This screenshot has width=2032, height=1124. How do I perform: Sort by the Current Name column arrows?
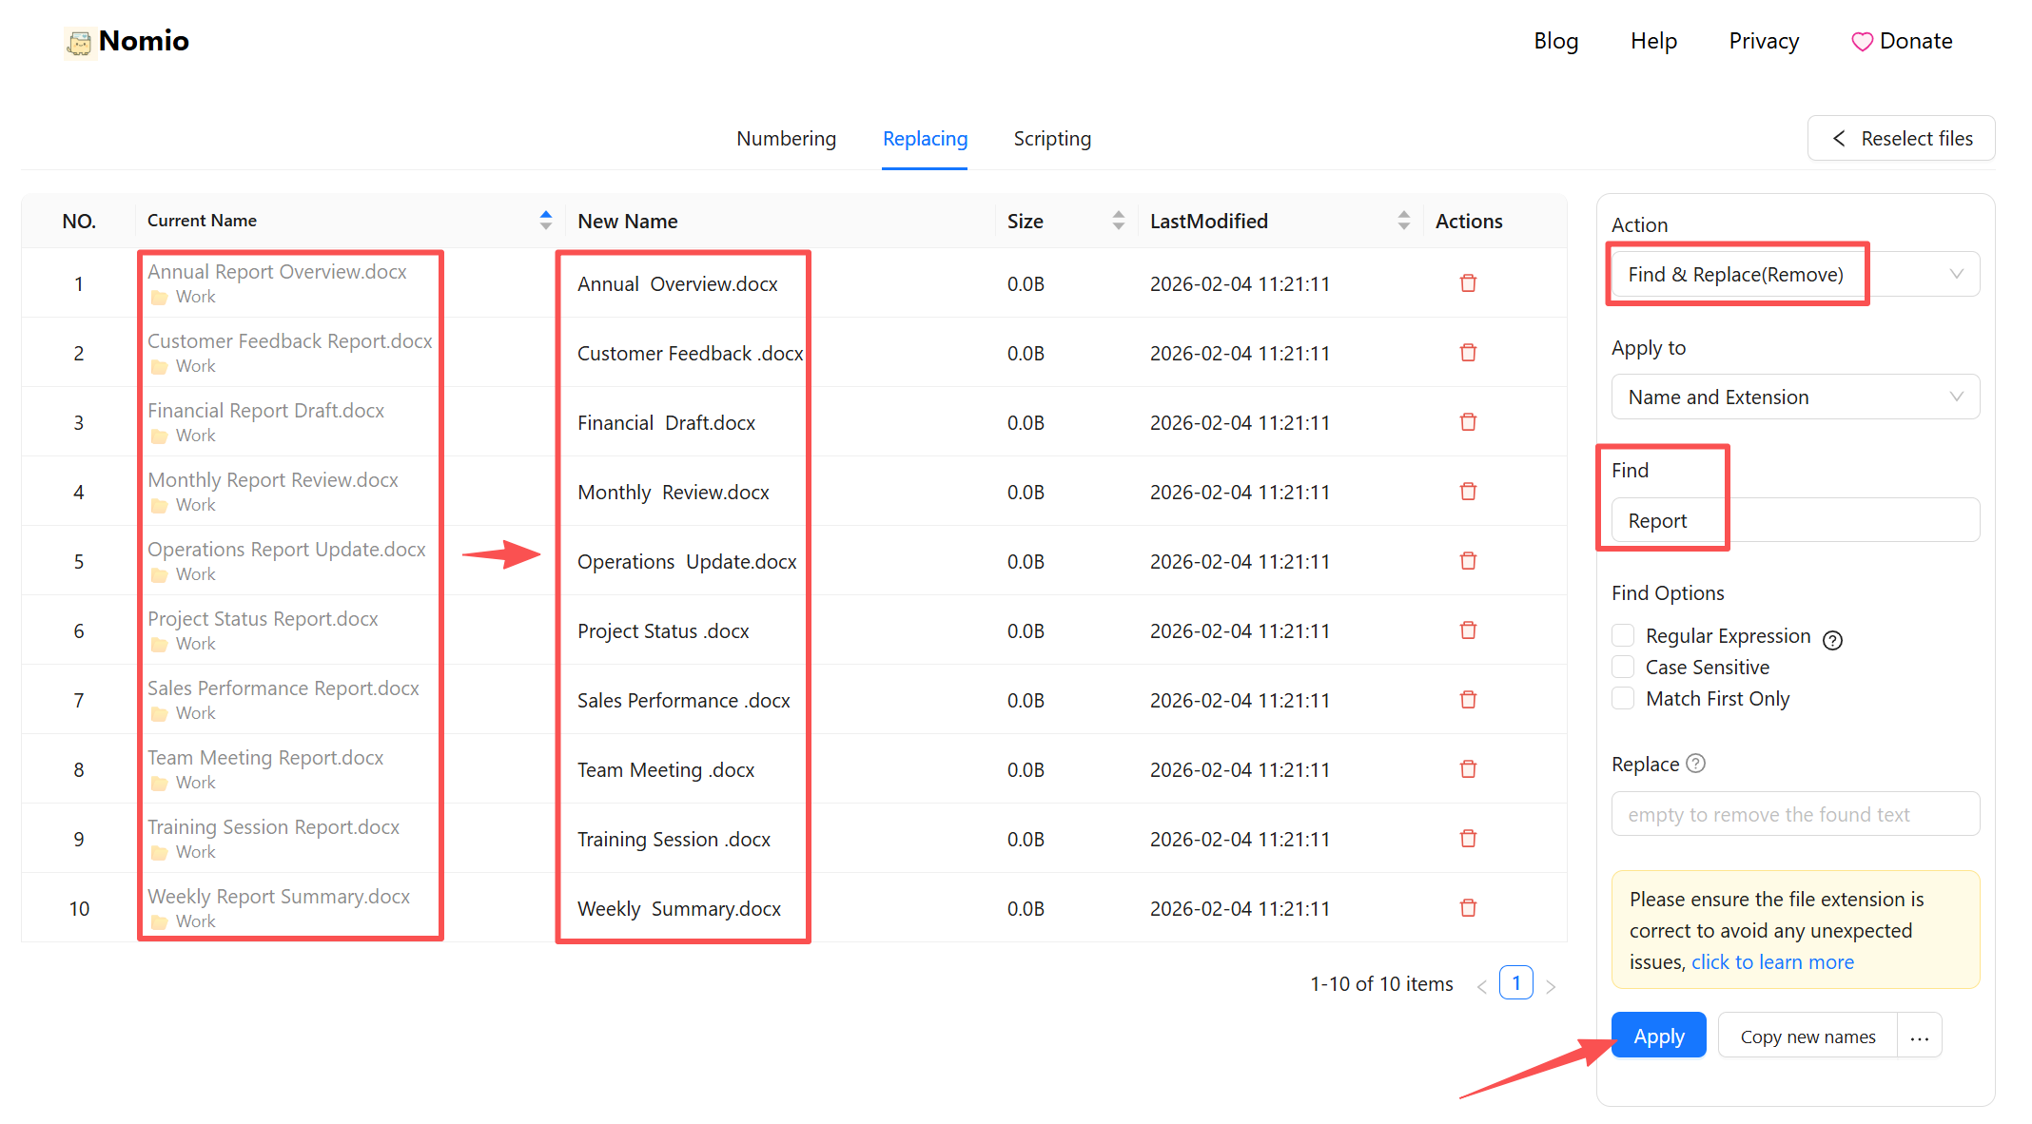click(545, 221)
